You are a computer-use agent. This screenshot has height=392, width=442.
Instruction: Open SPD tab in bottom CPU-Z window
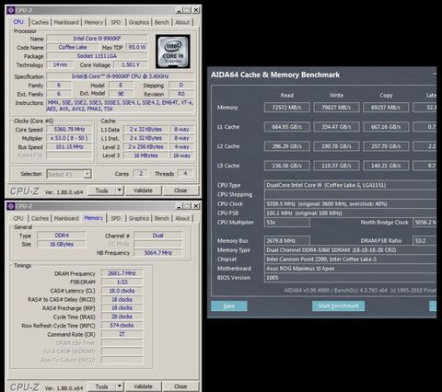click(116, 218)
